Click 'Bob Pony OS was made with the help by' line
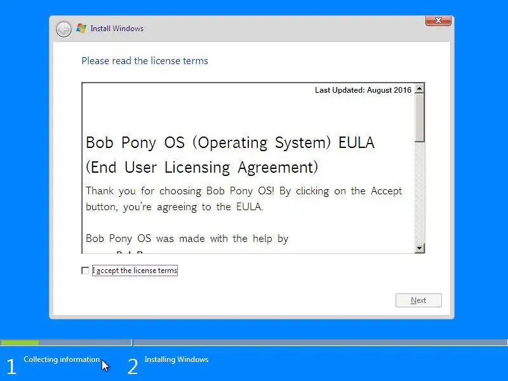Screen dimensions: 508x381 (187, 239)
